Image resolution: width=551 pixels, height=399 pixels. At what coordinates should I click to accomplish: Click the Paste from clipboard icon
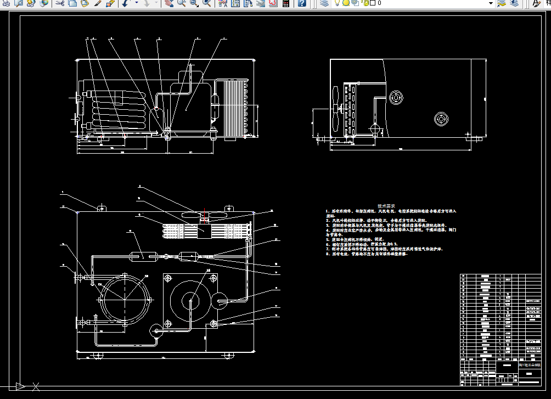pyautogui.click(x=85, y=3)
